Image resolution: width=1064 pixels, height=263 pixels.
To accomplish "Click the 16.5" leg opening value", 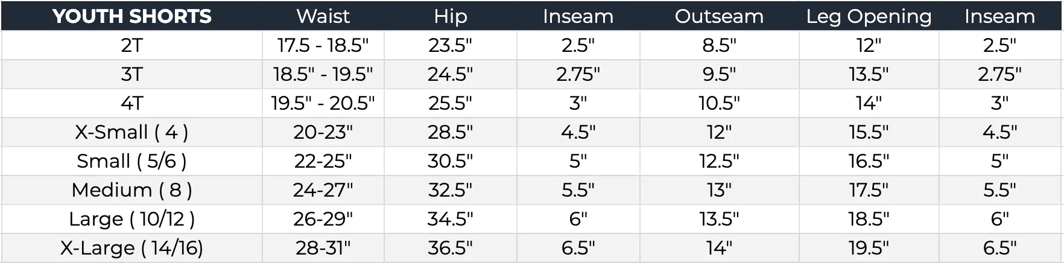I will coord(869,161).
